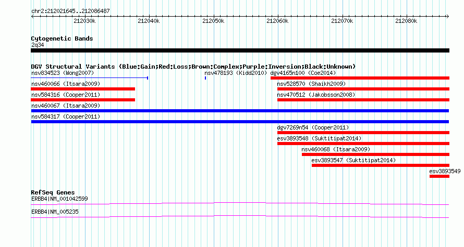
Task: Select the RefSeq Genes track title
Action: [53, 192]
